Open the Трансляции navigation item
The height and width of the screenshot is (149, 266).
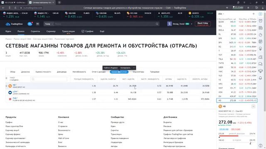point(68,31)
